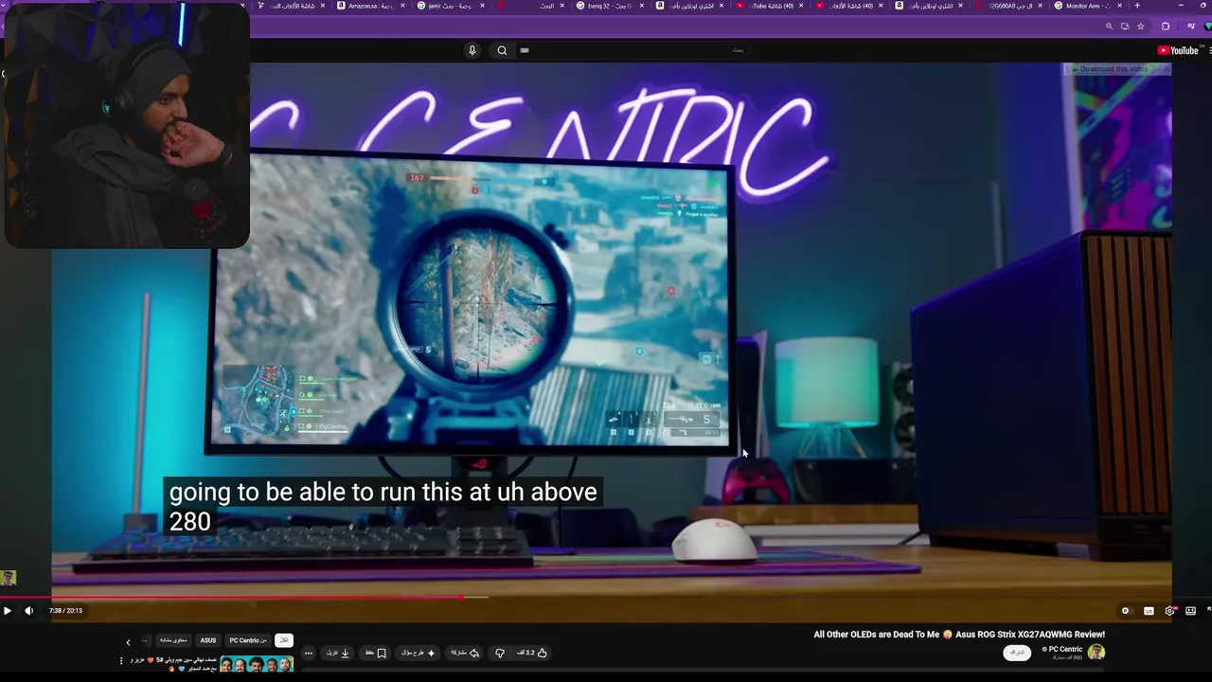The width and height of the screenshot is (1212, 682).
Task: Open browser extensions puzzle icon
Action: coord(1166,27)
